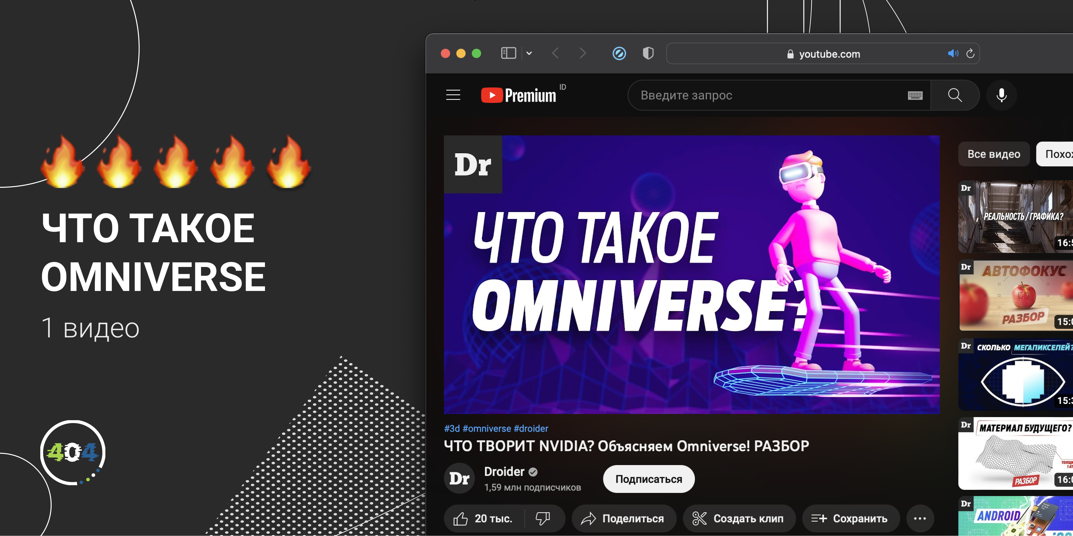The width and height of the screenshot is (1073, 536).
Task: Click the #3d hashtag
Action: 452,428
